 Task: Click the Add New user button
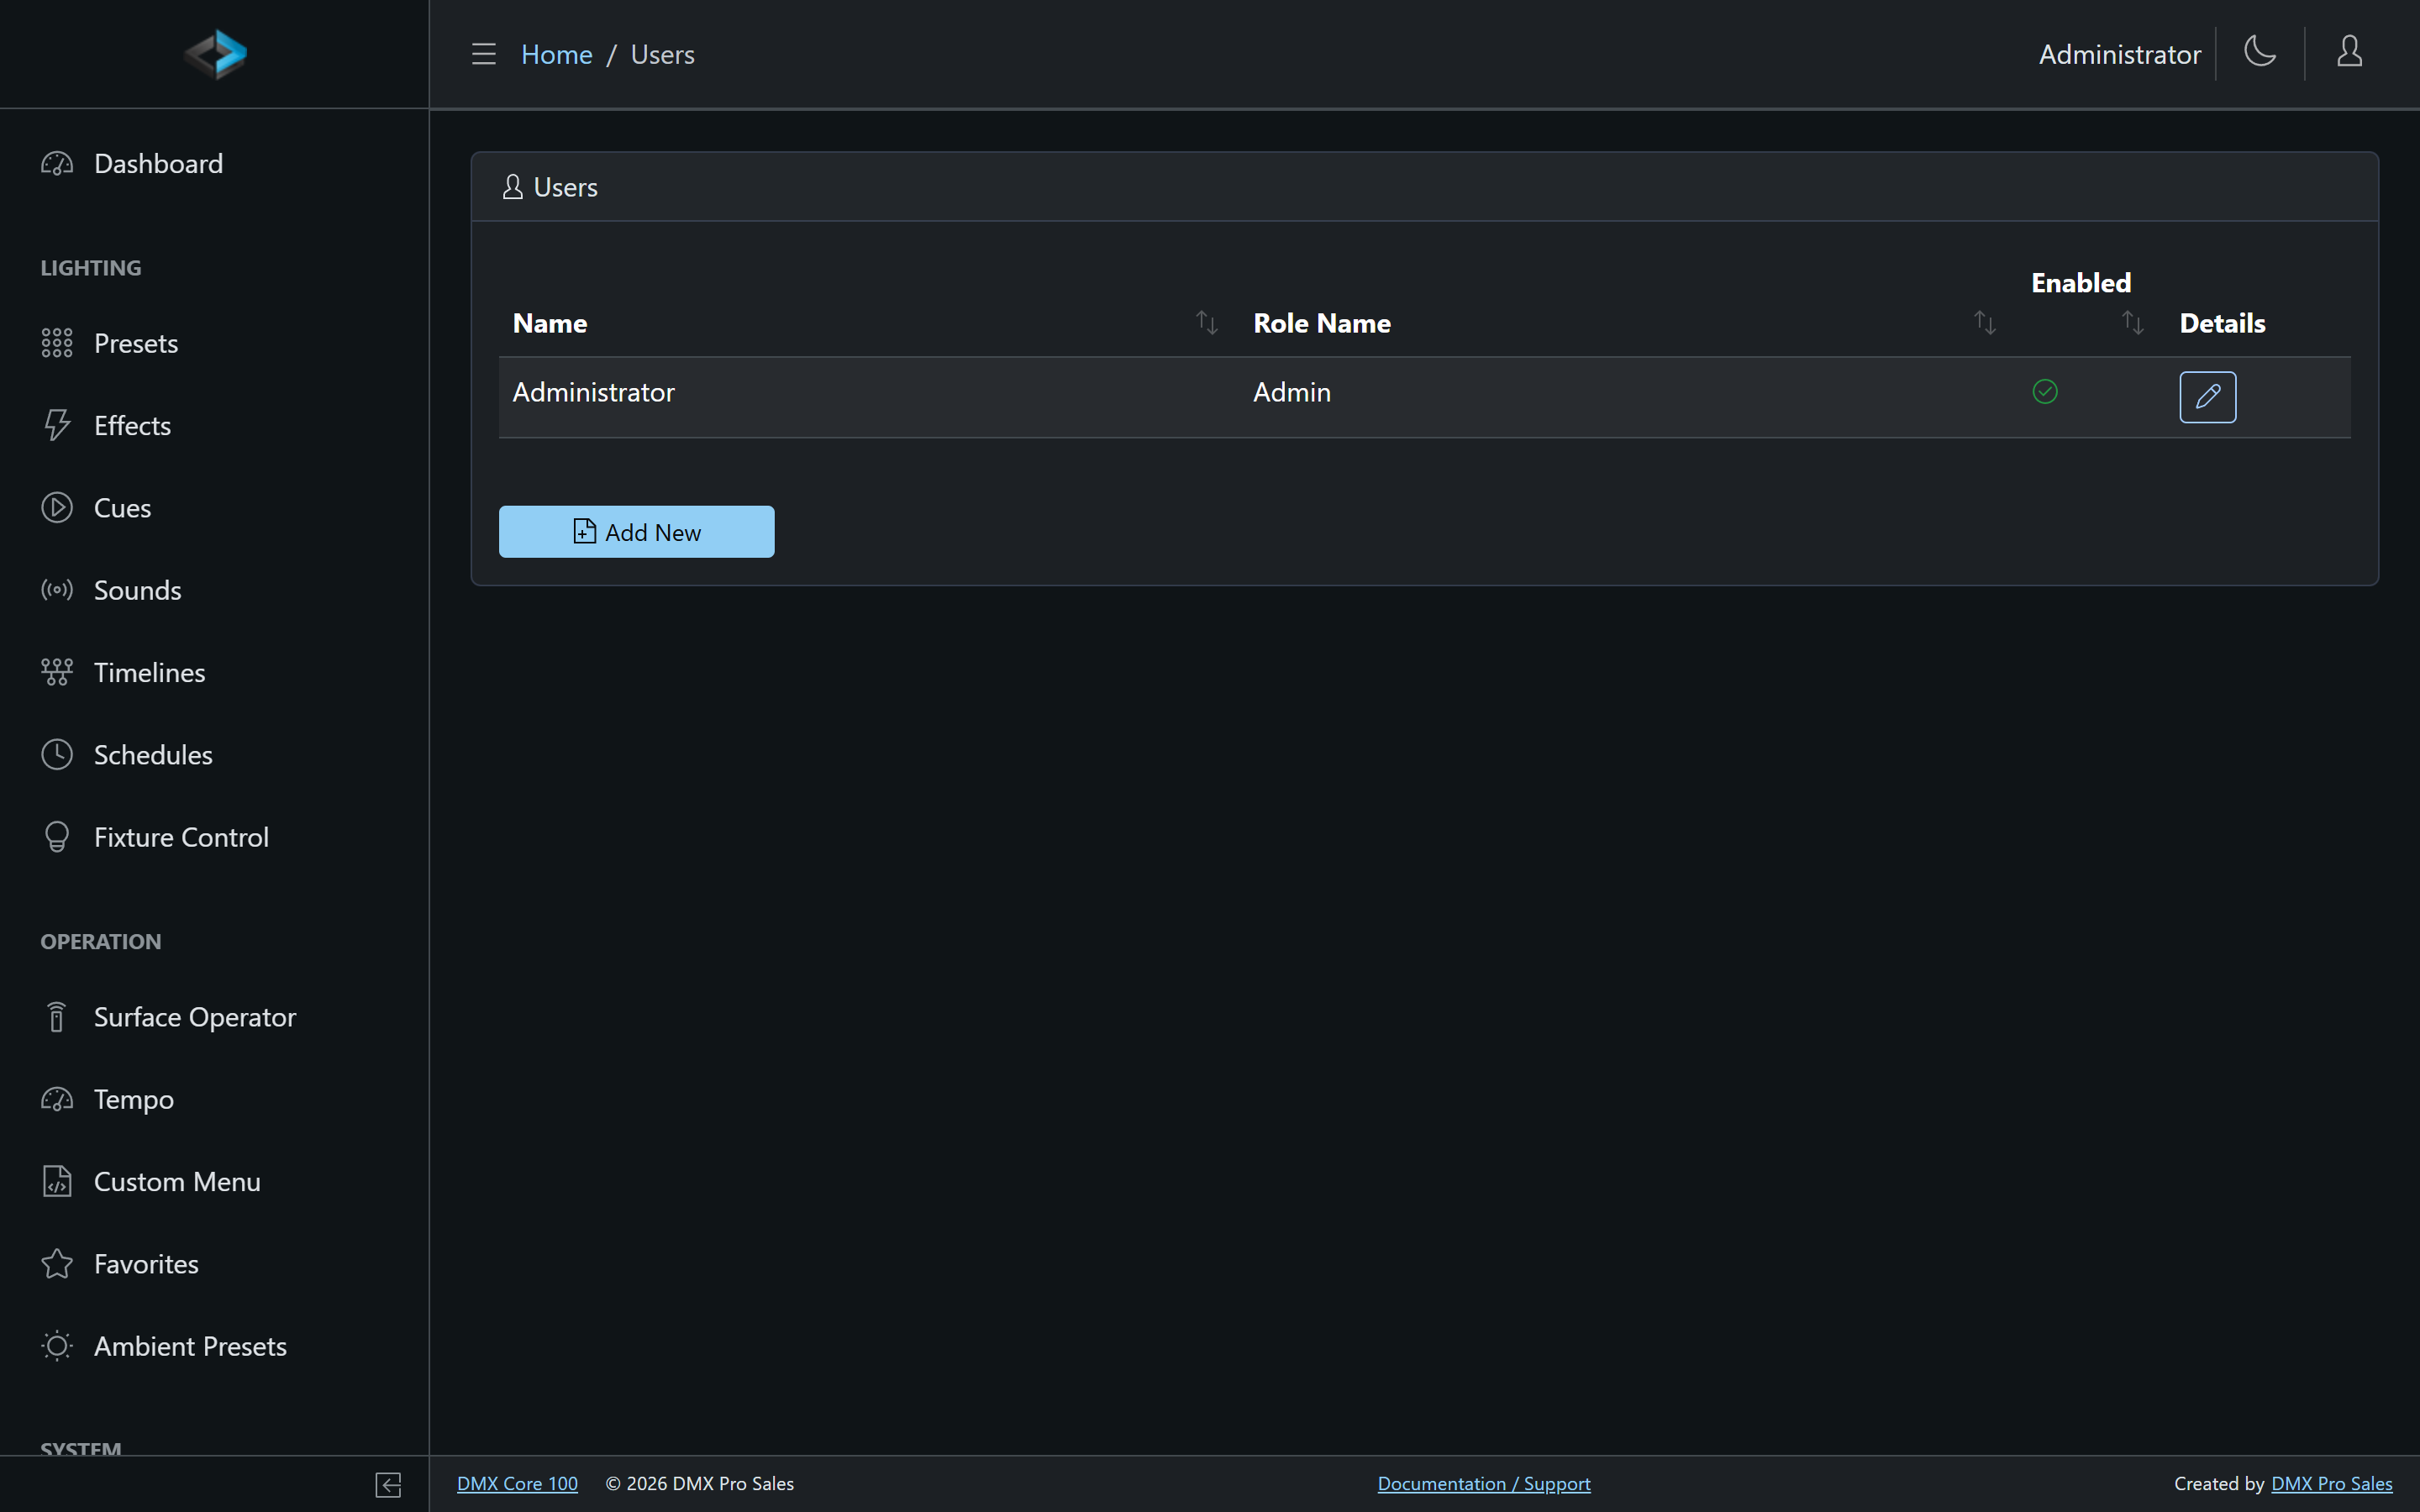tap(636, 532)
